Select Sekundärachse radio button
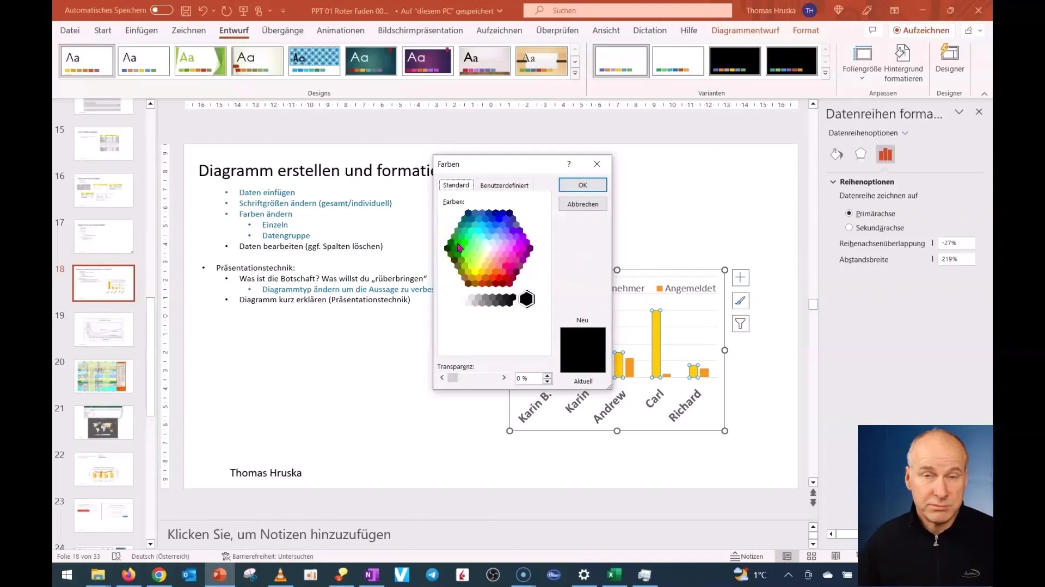Viewport: 1045px width, 587px height. (x=849, y=227)
